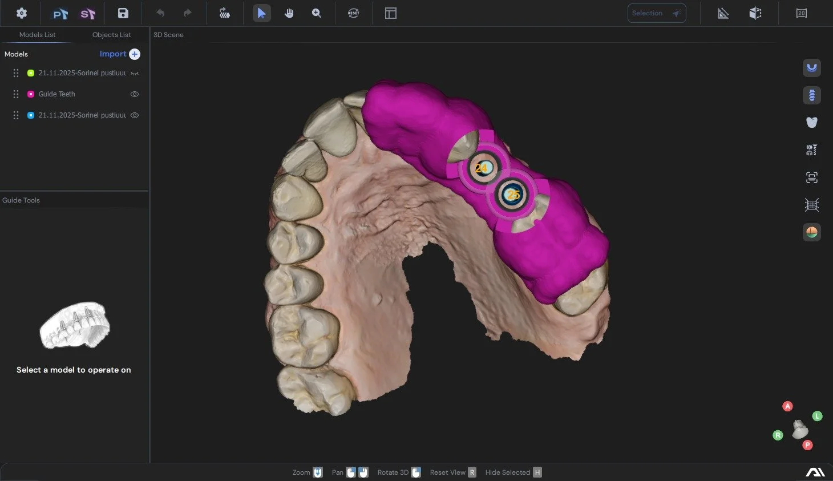Select the tooth icon in the right sidebar

pos(811,122)
